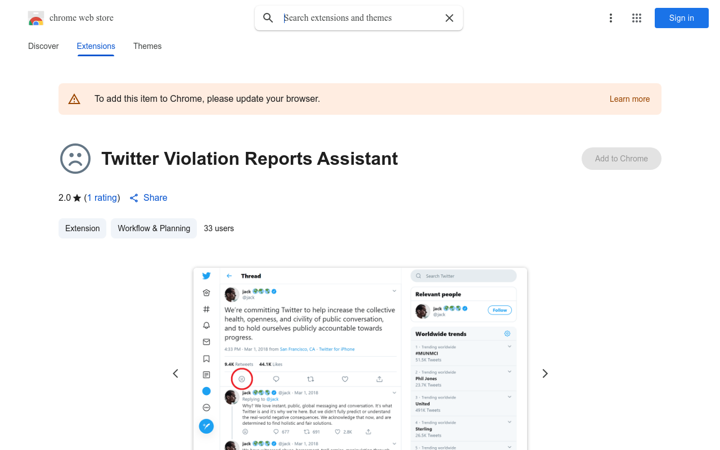Open the Google apps grid
Viewport: 720px width, 450px height.
click(x=637, y=18)
